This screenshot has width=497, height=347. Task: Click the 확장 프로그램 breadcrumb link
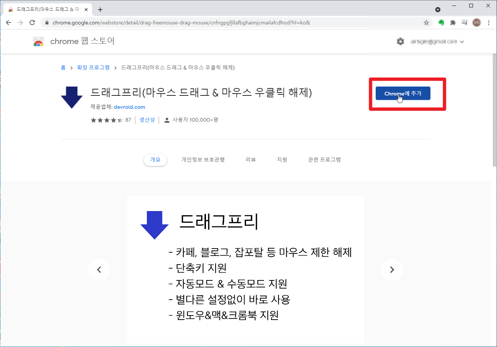pos(93,67)
